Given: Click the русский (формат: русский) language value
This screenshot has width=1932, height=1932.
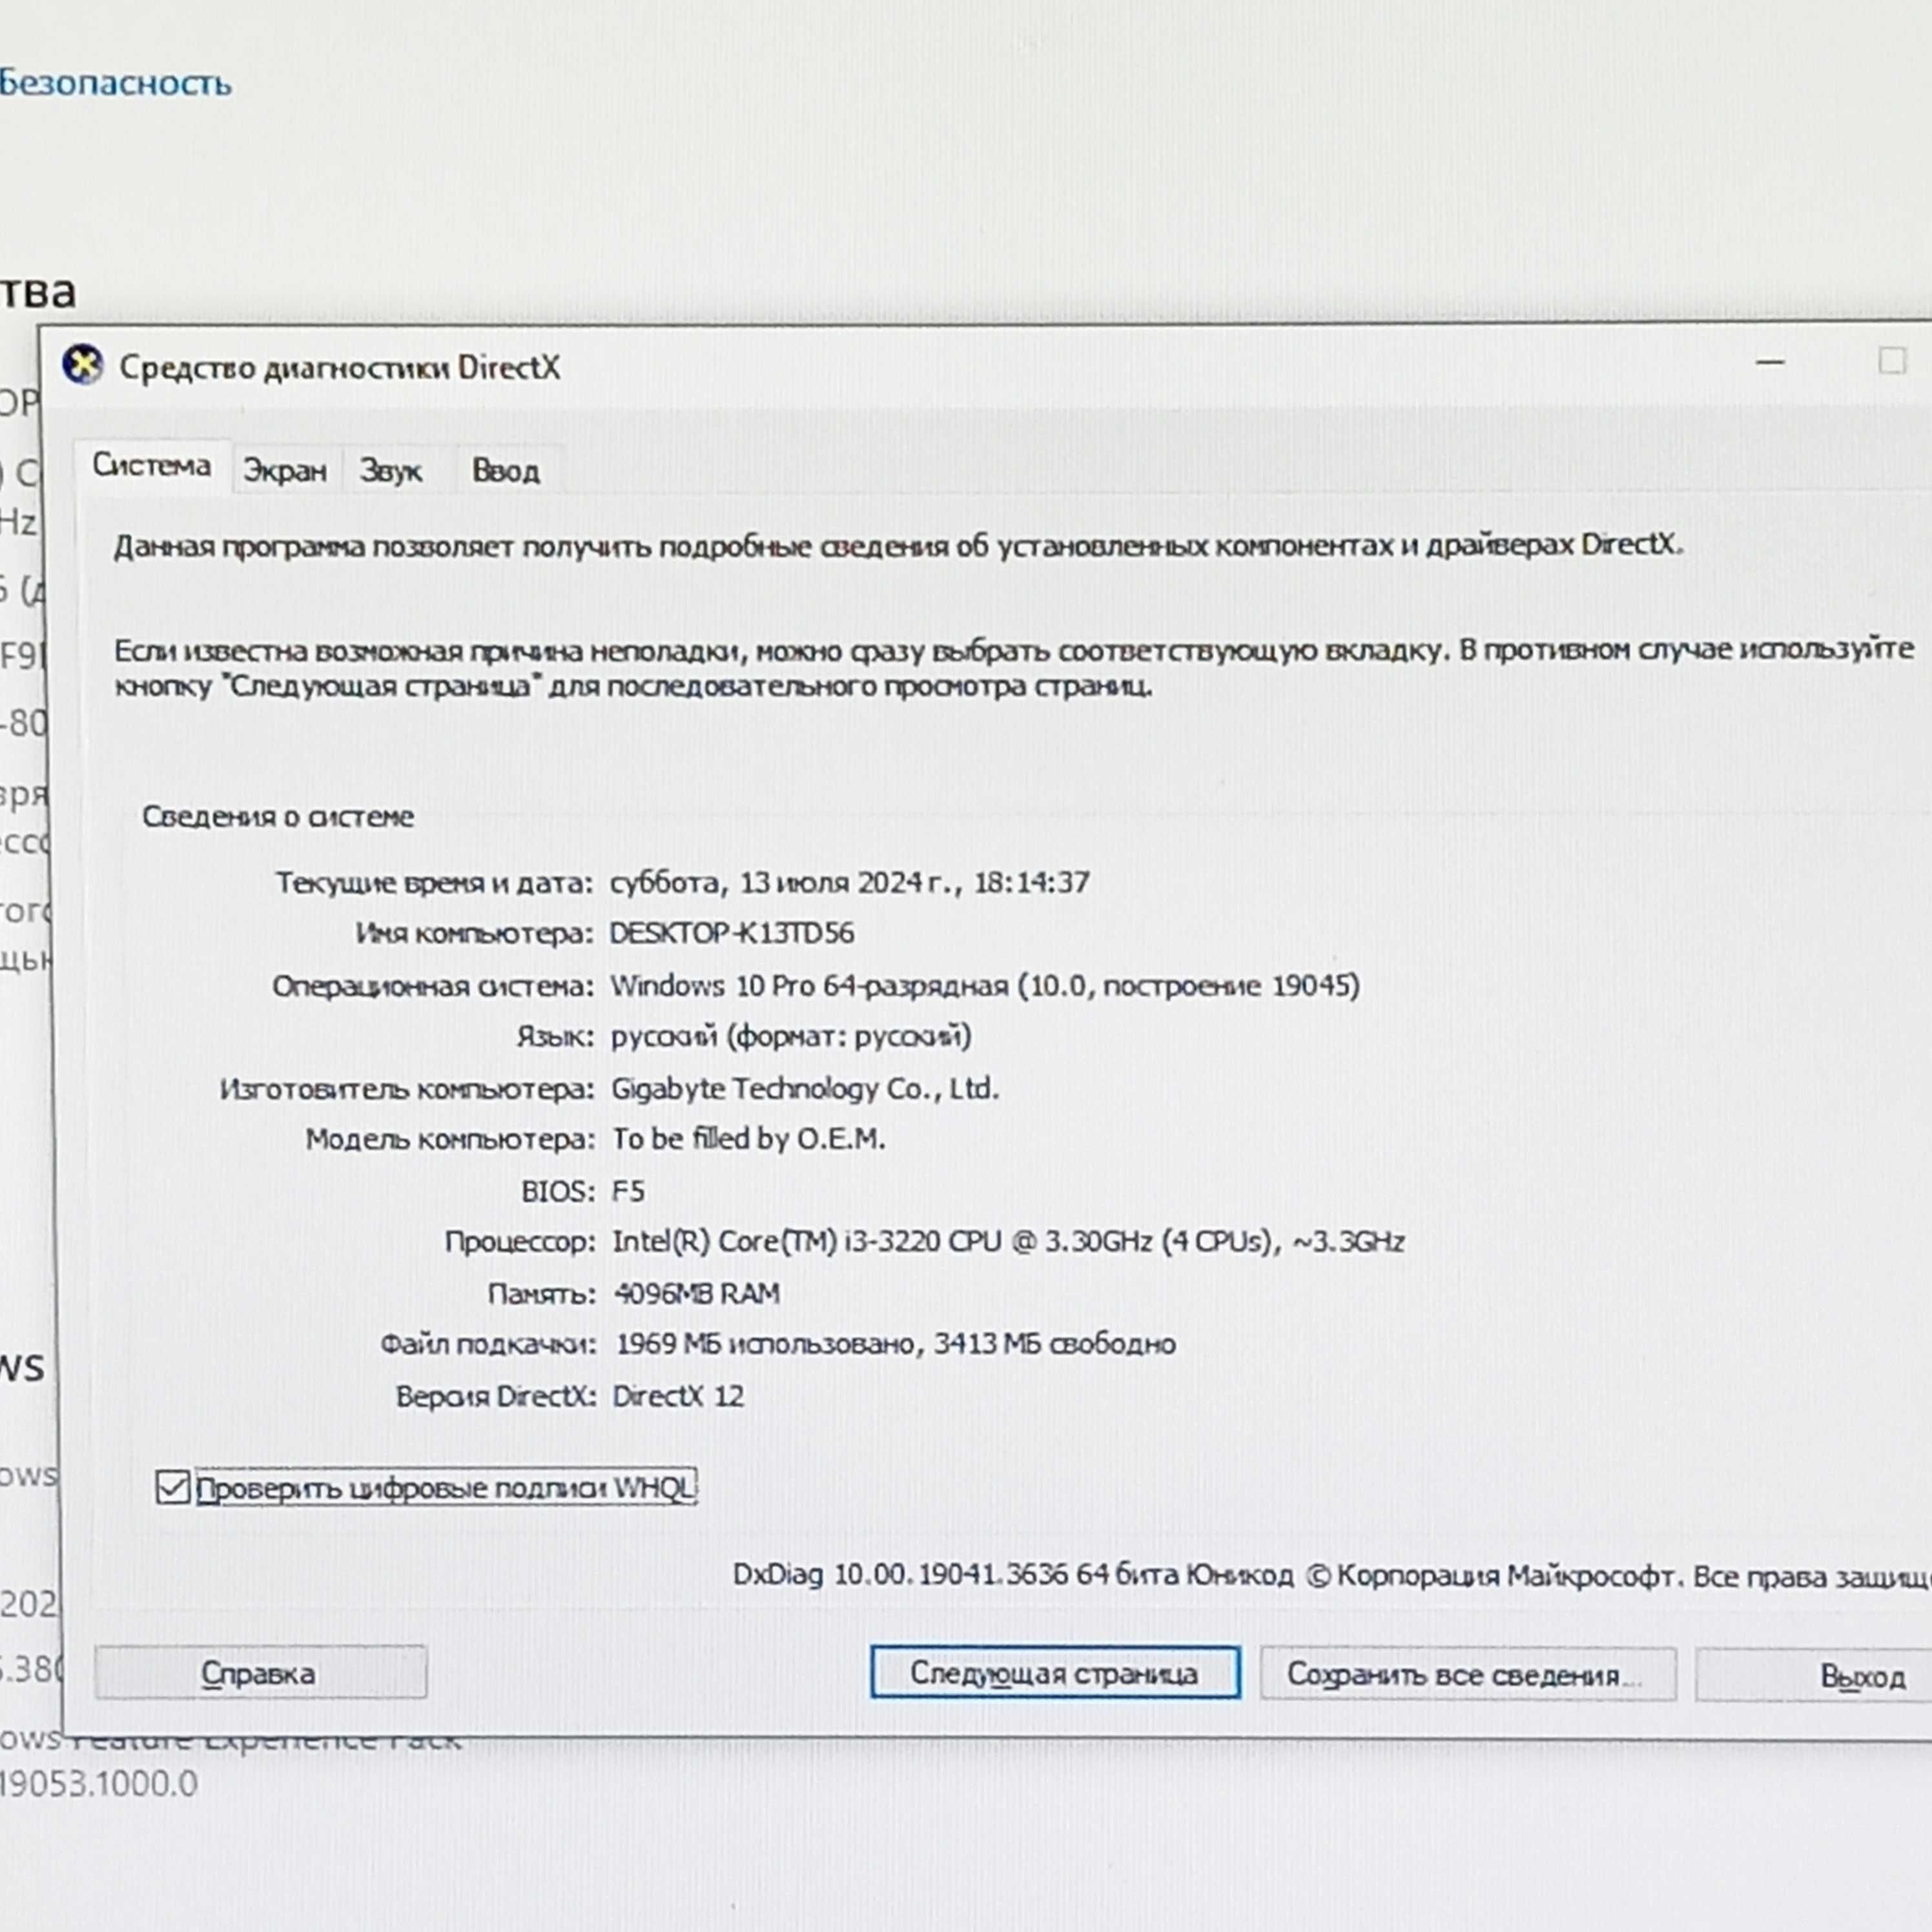Looking at the screenshot, I should 791,1036.
